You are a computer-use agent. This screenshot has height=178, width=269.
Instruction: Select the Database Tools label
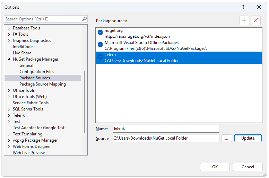26,28
